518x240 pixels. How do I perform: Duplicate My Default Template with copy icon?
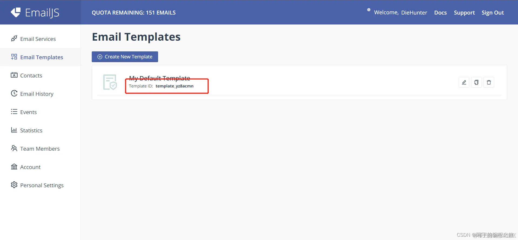476,82
